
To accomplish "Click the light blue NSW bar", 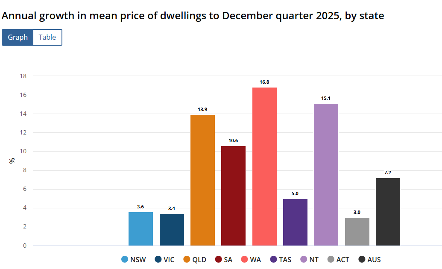I will pos(141,229).
